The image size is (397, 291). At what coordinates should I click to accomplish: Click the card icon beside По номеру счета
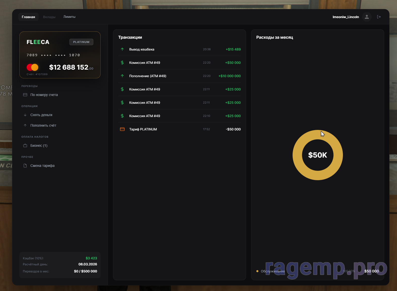[25, 95]
